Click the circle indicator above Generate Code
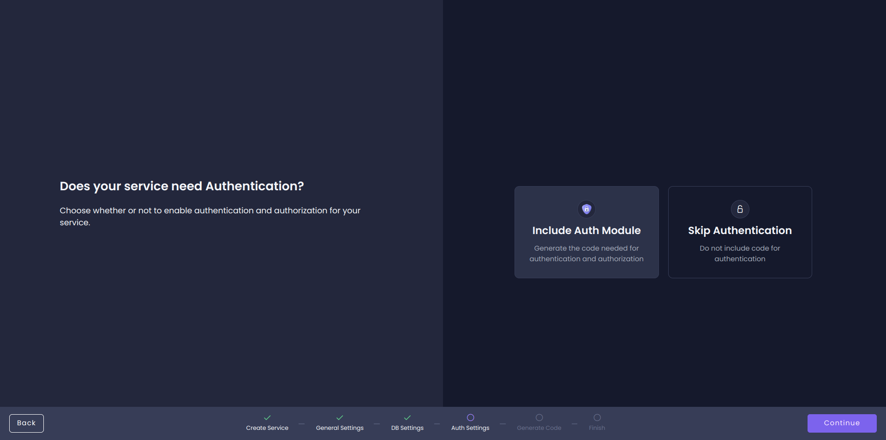This screenshot has height=440, width=886. click(539, 418)
